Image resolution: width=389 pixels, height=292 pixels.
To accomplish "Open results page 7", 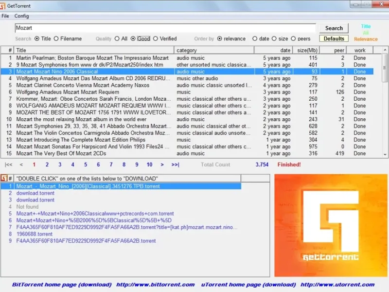I will click(x=111, y=164).
